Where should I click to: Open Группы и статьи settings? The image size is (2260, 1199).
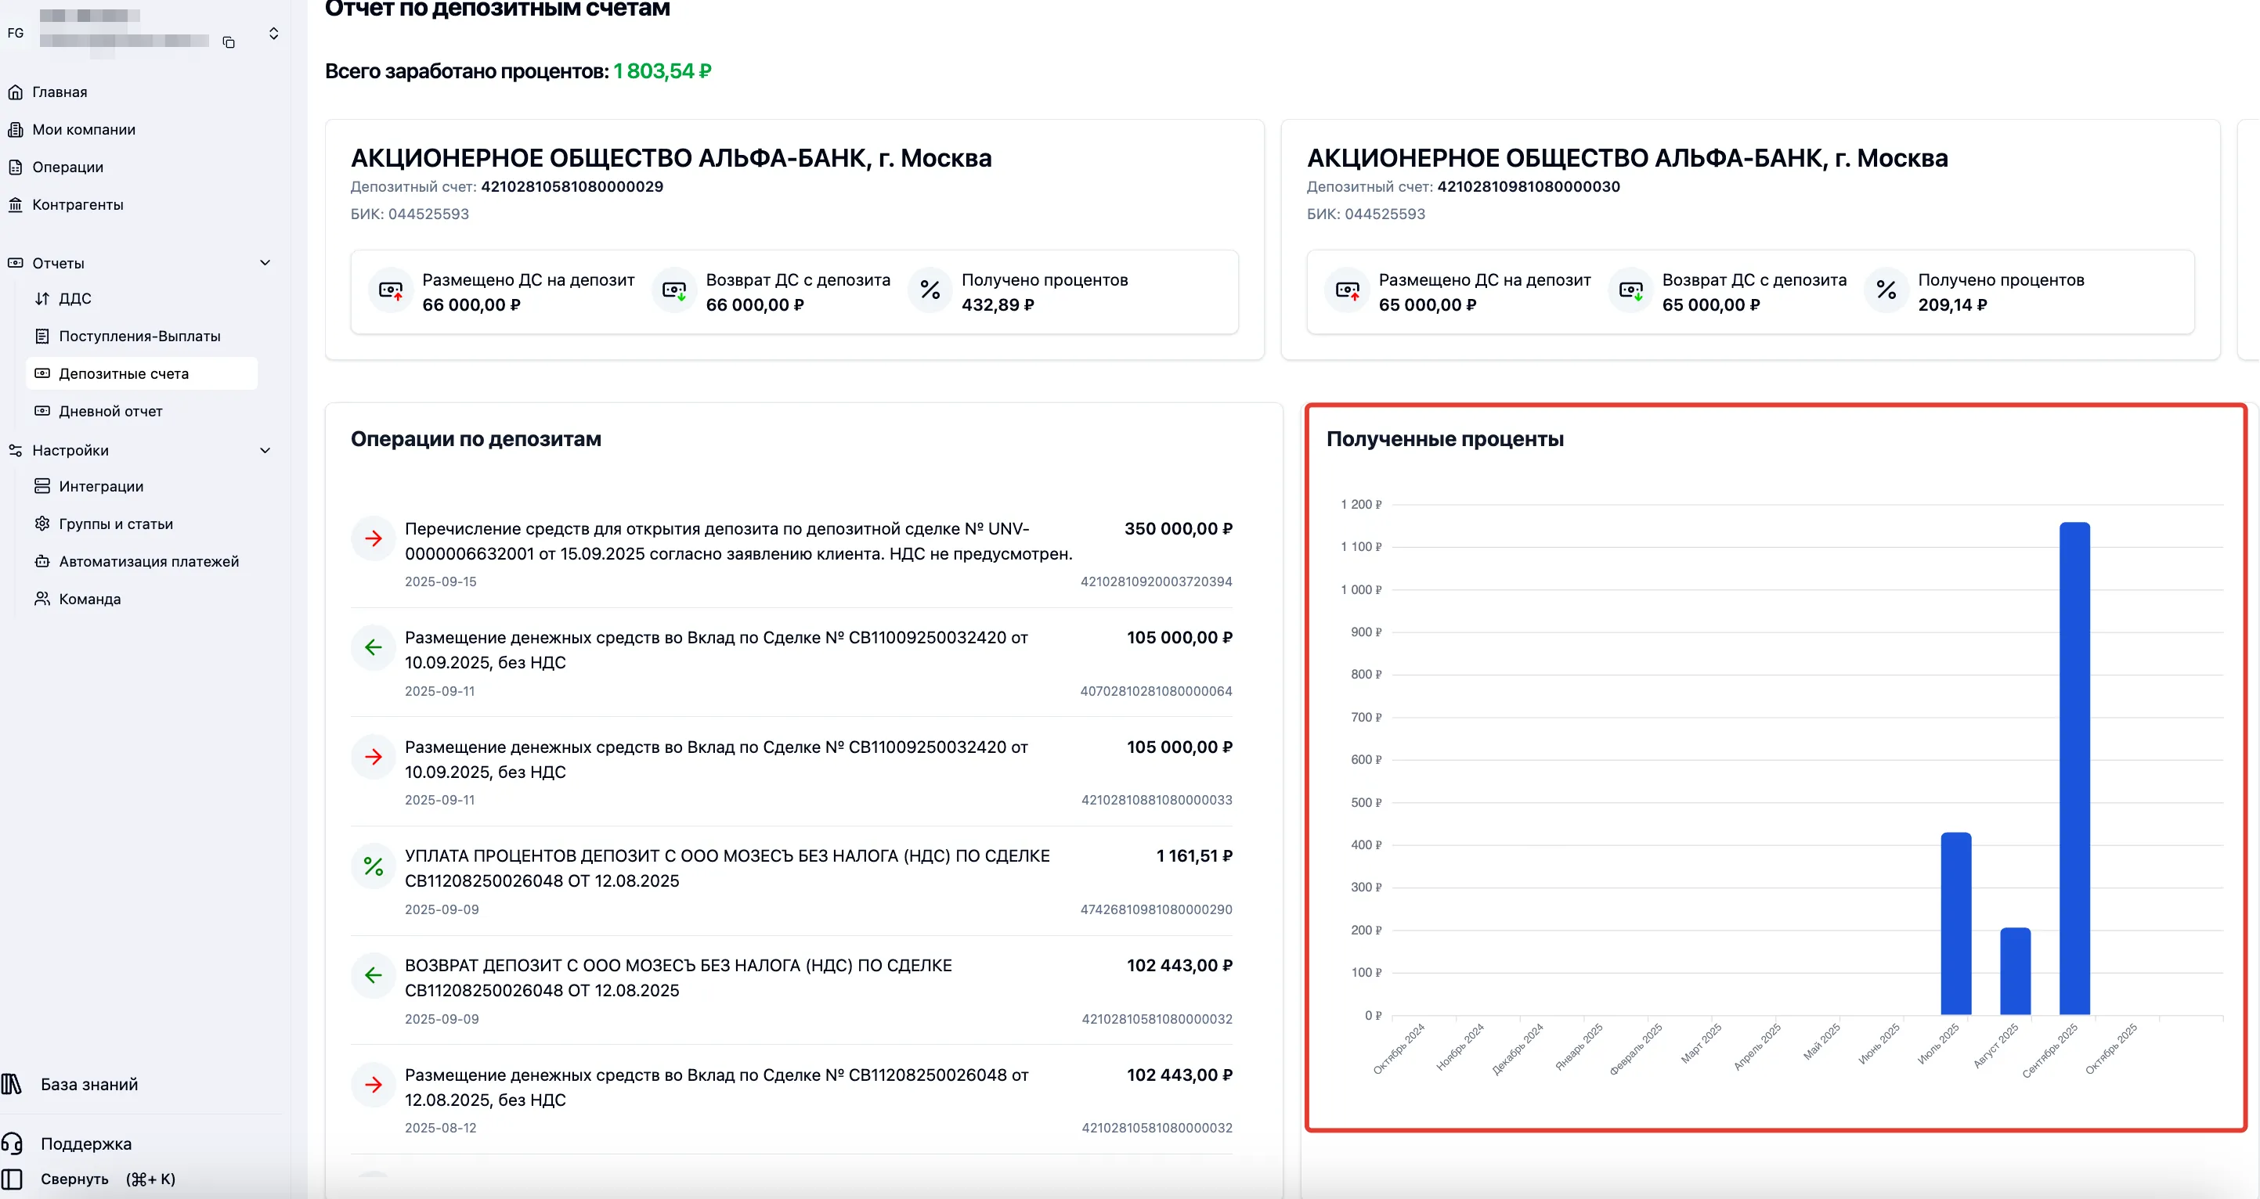[x=116, y=524]
